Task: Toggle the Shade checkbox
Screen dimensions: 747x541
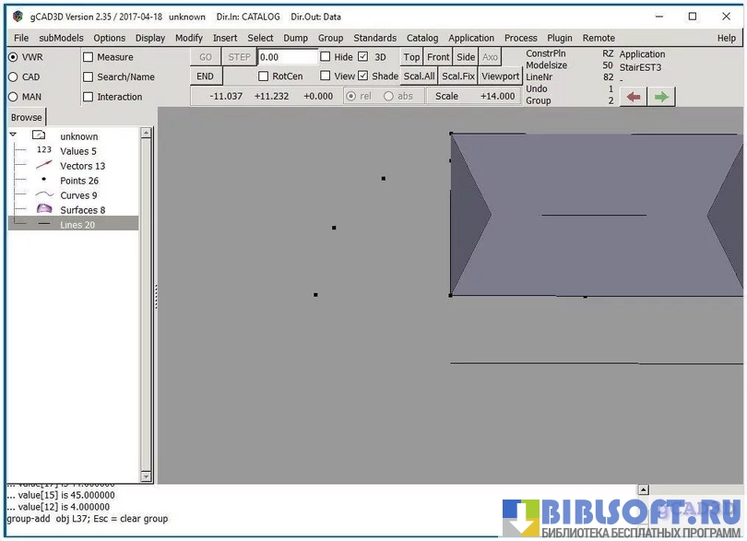Action: tap(363, 76)
